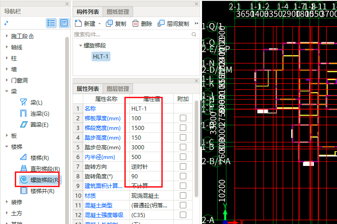The width and height of the screenshot is (337, 224).
Task: Tick 附加 checkbox for 旋转角度 row
Action: pos(183,176)
